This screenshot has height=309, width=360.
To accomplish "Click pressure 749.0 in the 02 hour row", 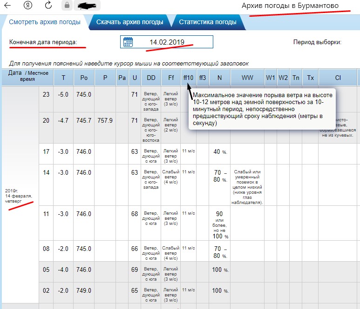I will pos(84,290).
